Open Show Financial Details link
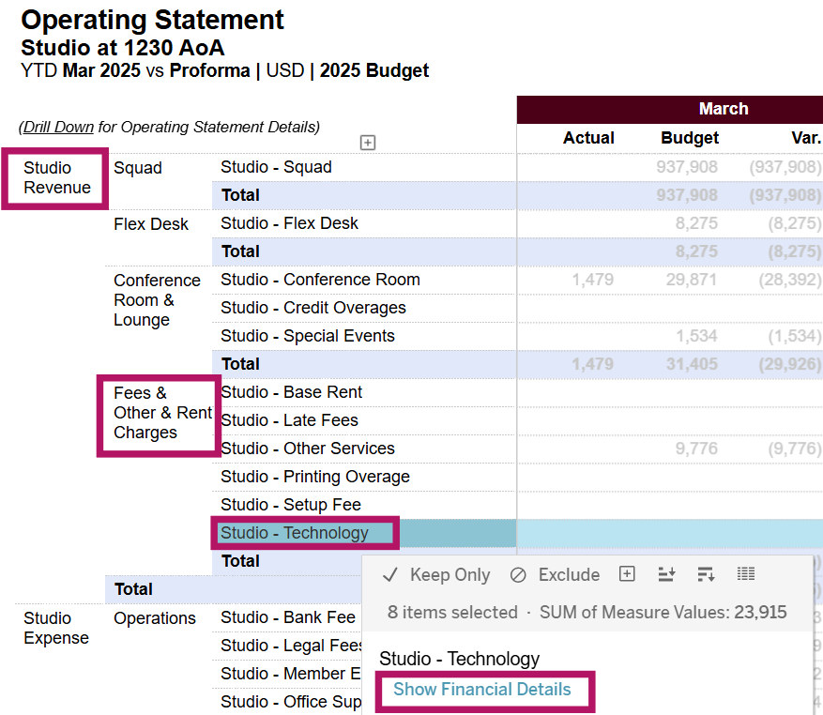 (x=481, y=690)
